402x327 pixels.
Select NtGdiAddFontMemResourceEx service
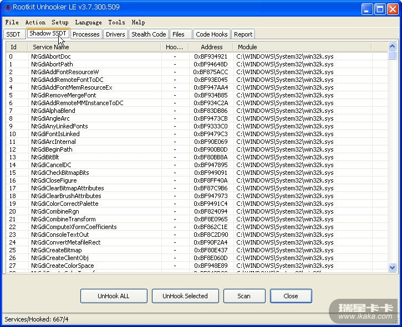(x=197, y=87)
